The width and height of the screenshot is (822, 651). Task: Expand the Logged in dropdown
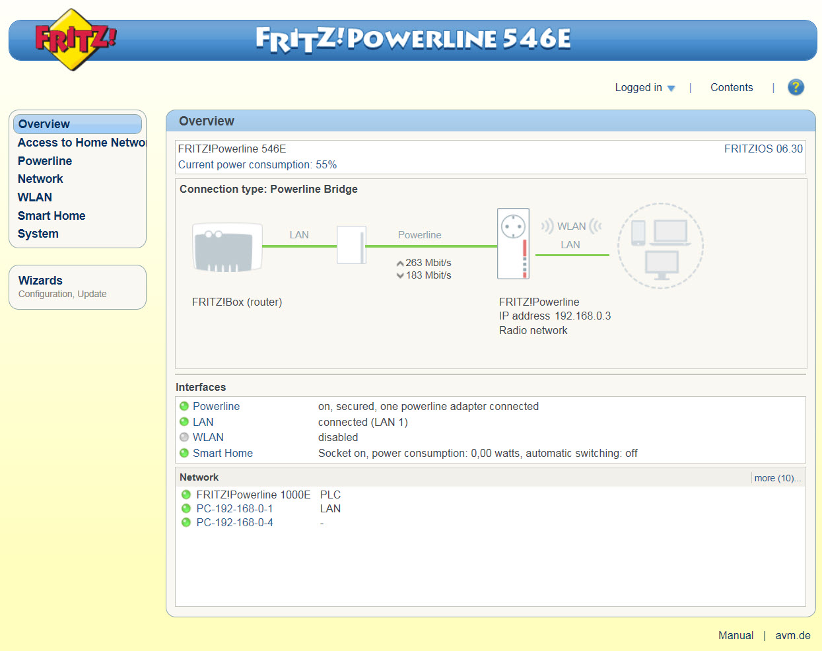pyautogui.click(x=645, y=87)
